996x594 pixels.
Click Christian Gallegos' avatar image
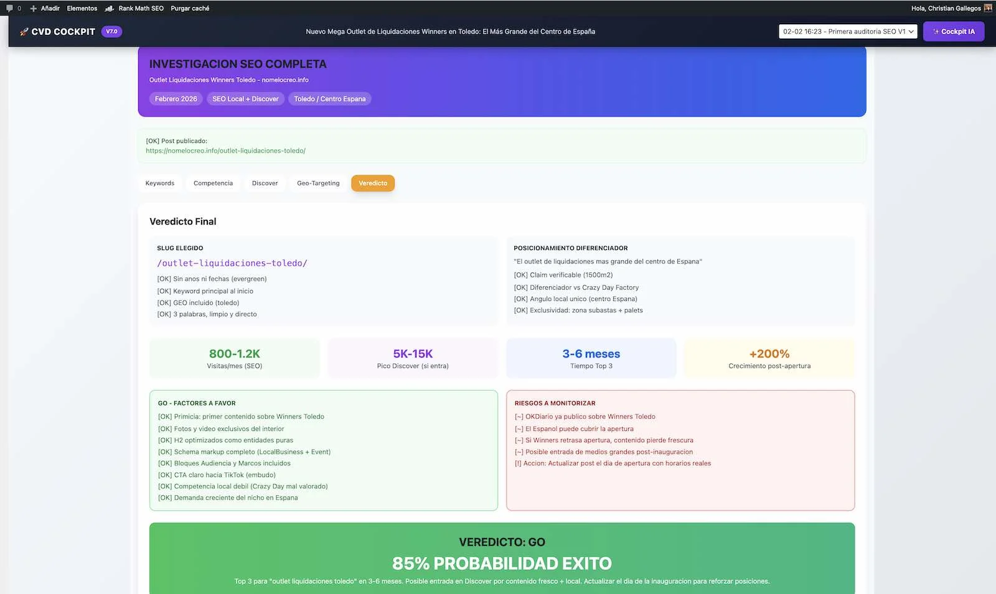[989, 8]
